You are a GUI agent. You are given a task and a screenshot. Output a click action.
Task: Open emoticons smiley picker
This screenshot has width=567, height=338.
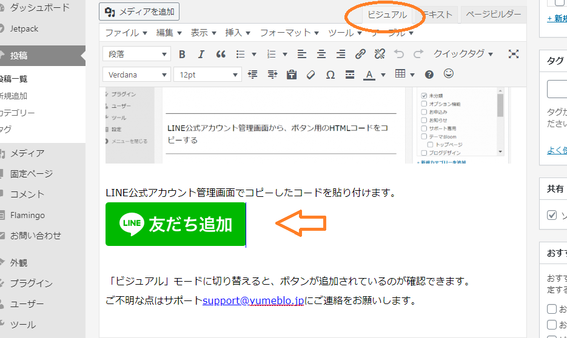[x=448, y=74]
